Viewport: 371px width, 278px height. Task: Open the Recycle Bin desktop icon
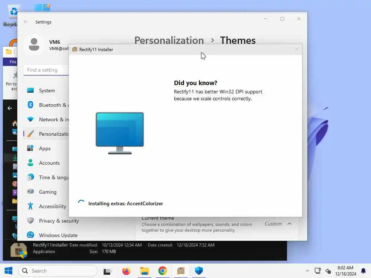click(11, 16)
